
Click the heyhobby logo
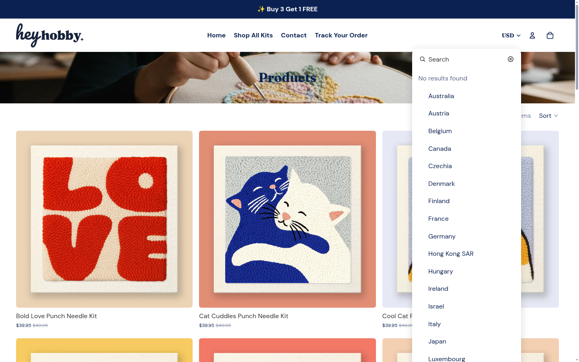coord(50,35)
